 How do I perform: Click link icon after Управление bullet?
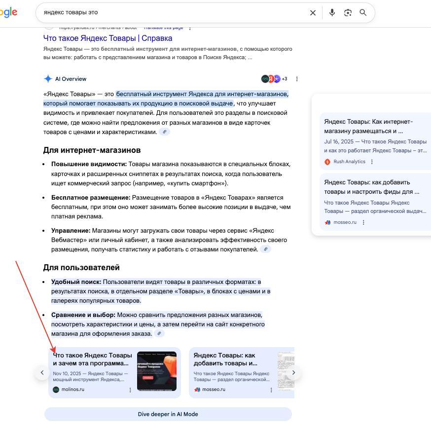[x=265, y=249]
